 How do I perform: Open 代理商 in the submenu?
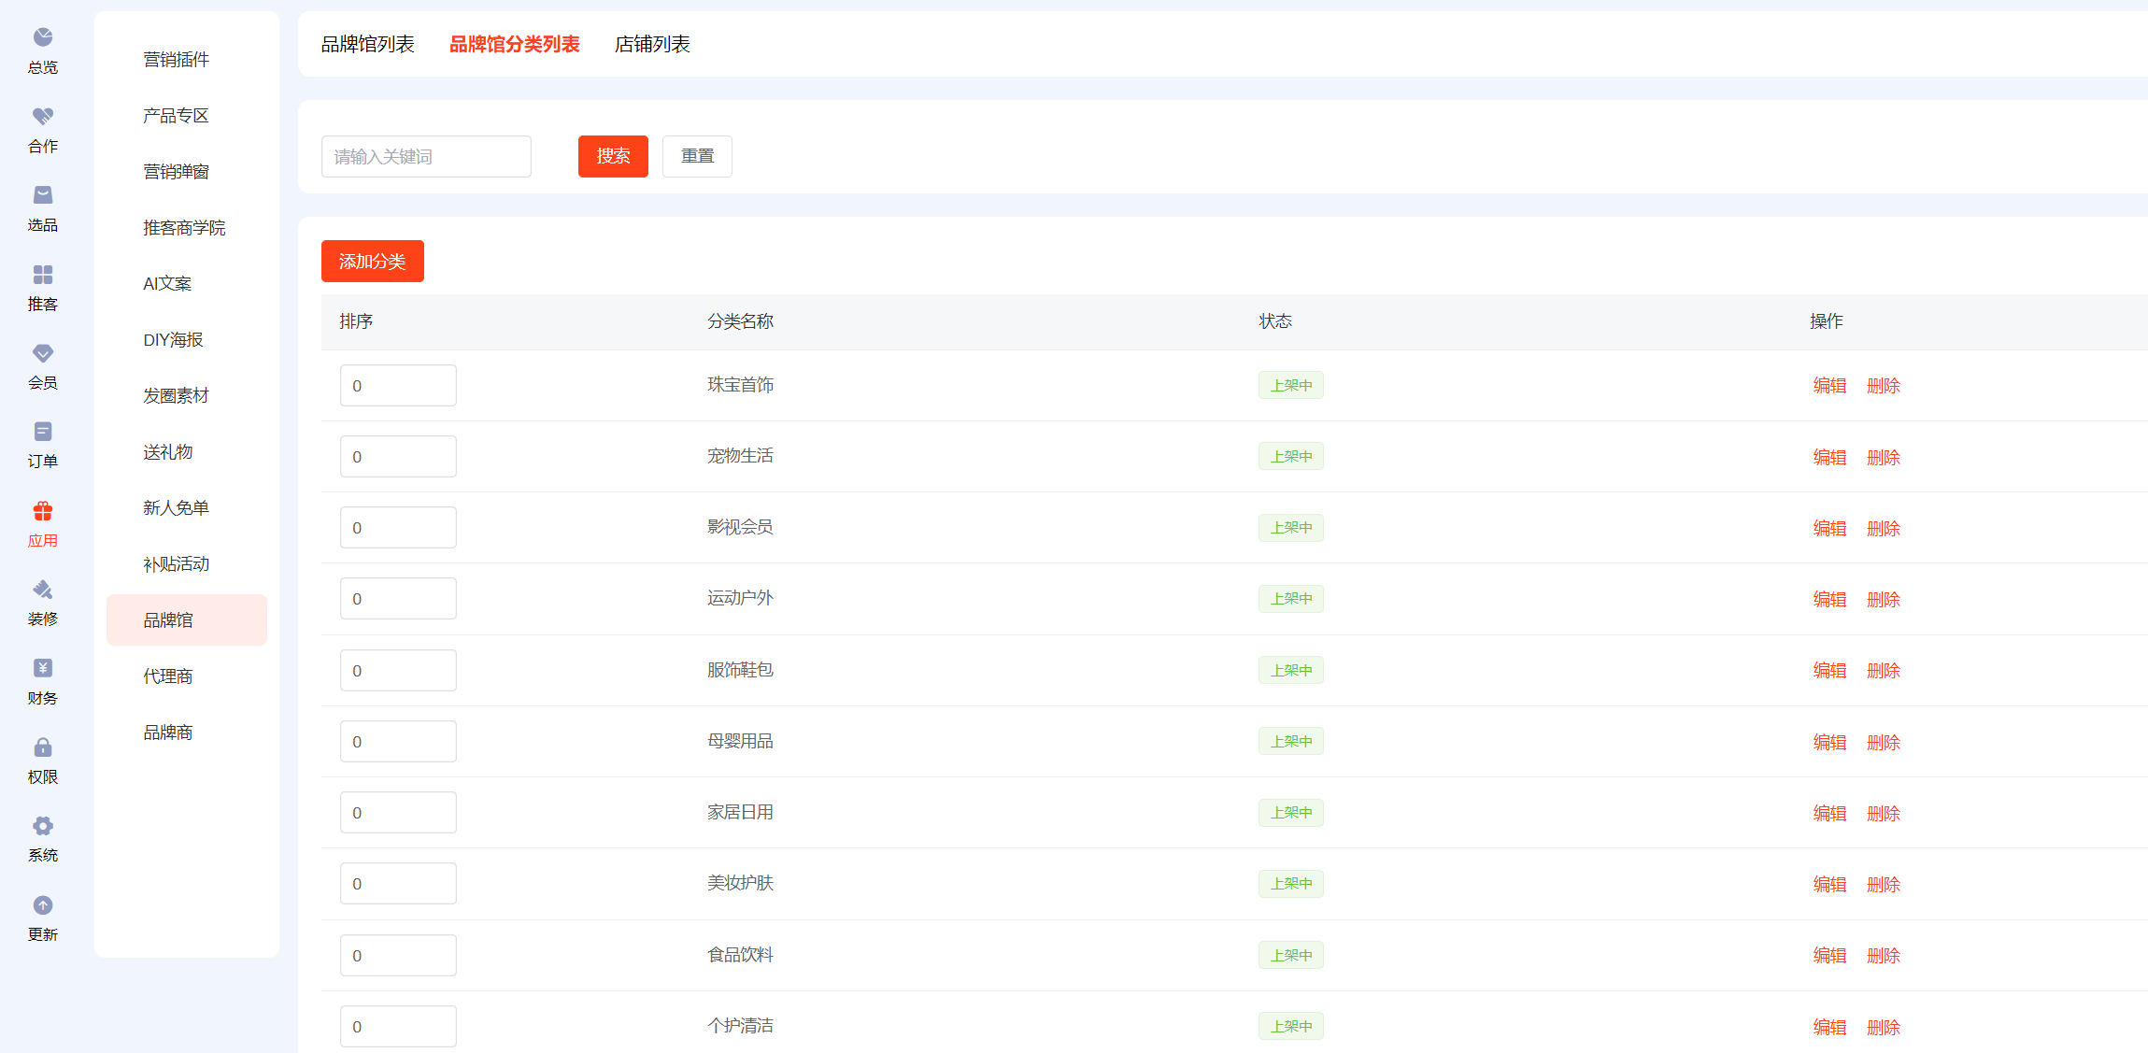[x=168, y=676]
